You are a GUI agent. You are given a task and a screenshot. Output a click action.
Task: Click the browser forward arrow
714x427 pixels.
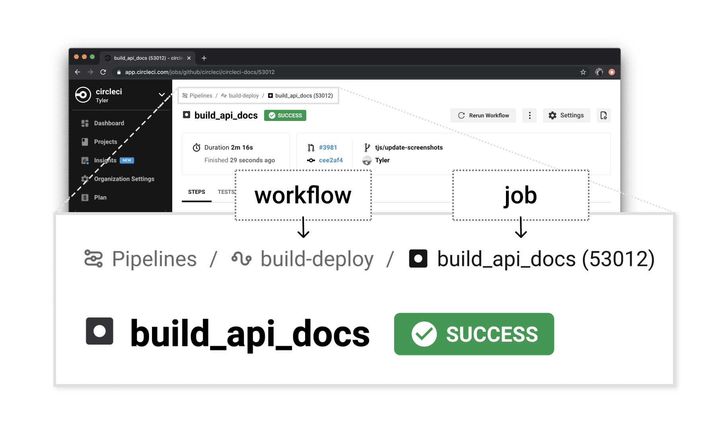click(x=90, y=72)
